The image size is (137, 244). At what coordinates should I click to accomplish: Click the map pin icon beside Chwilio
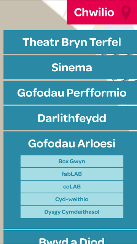(126, 13)
